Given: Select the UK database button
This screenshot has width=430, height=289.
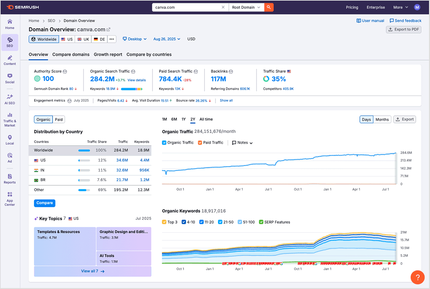Looking at the screenshot, I should tap(83, 39).
